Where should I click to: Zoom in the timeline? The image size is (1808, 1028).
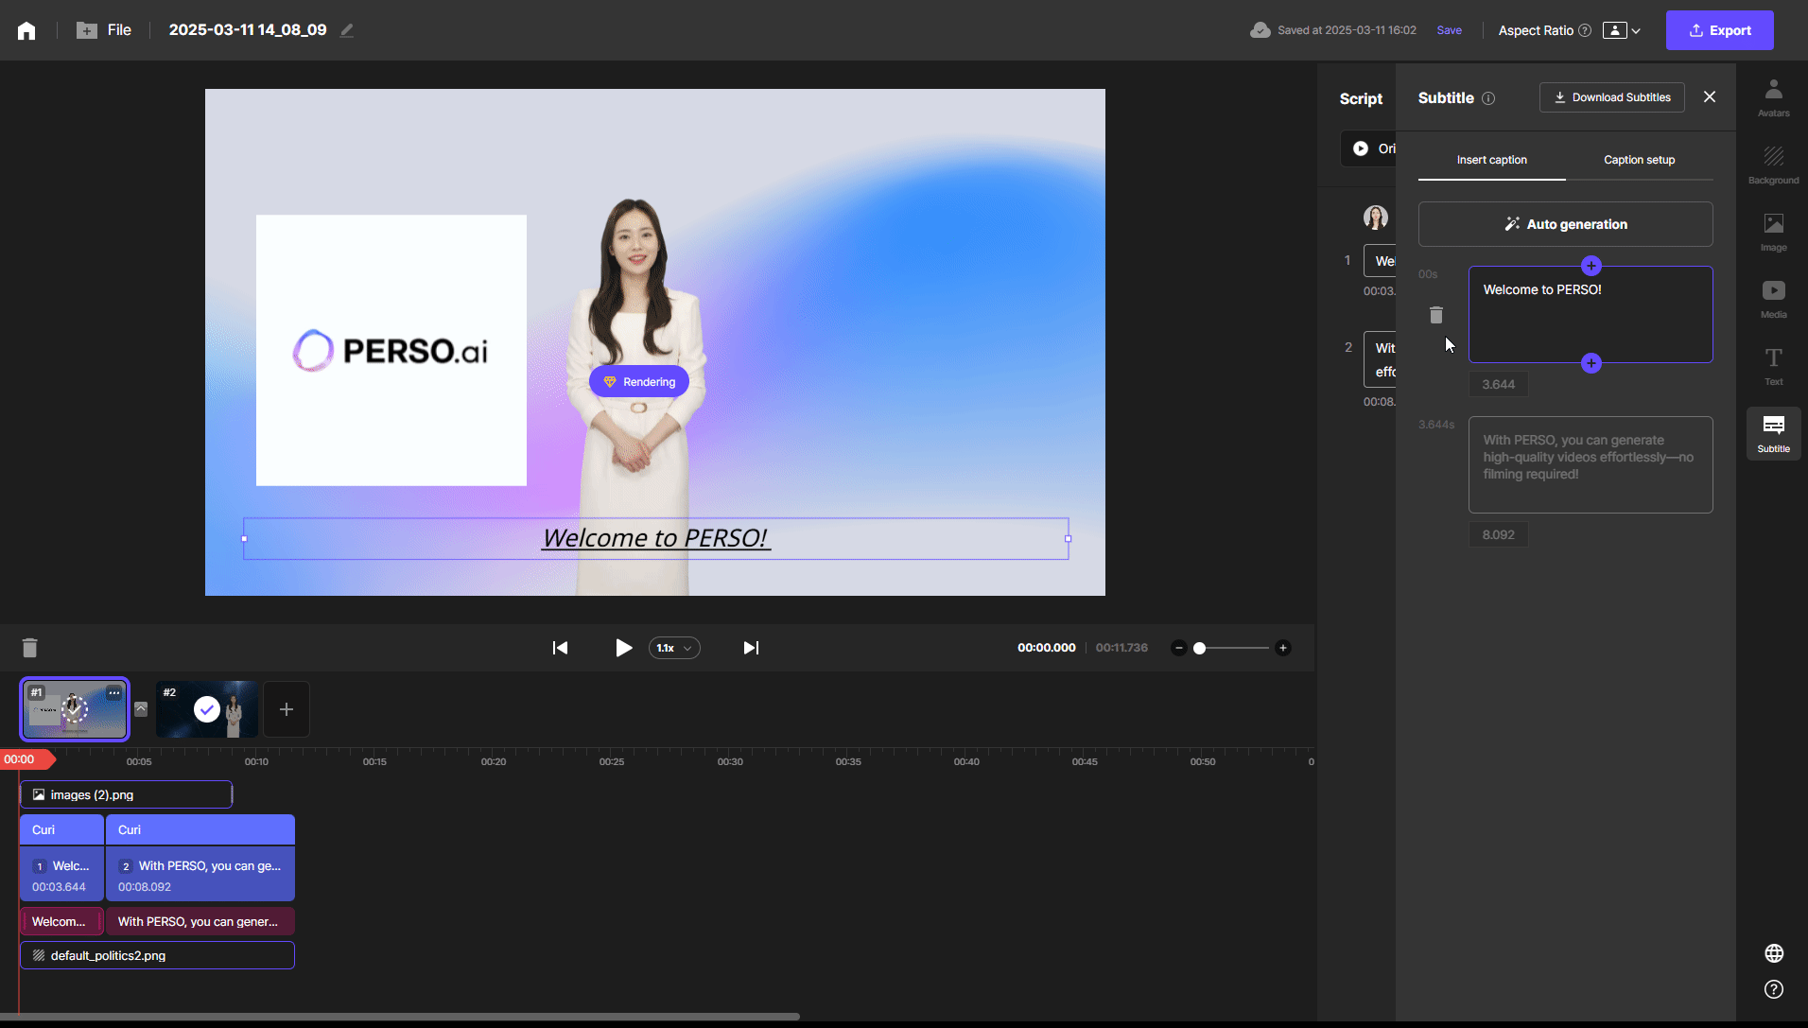tap(1282, 648)
